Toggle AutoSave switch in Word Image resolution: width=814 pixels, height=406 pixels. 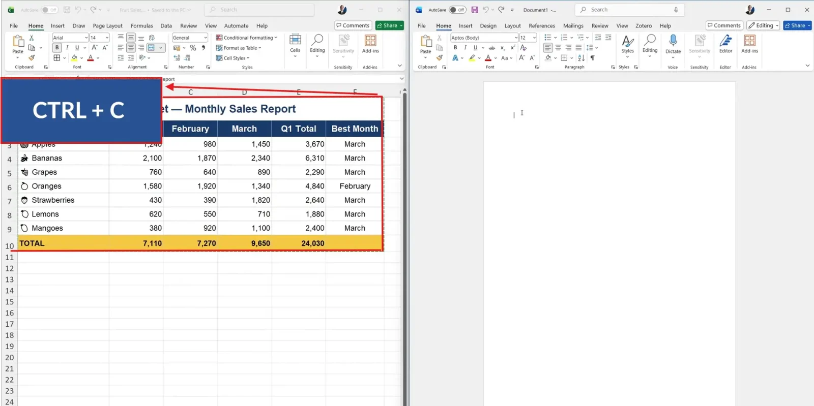tap(457, 10)
